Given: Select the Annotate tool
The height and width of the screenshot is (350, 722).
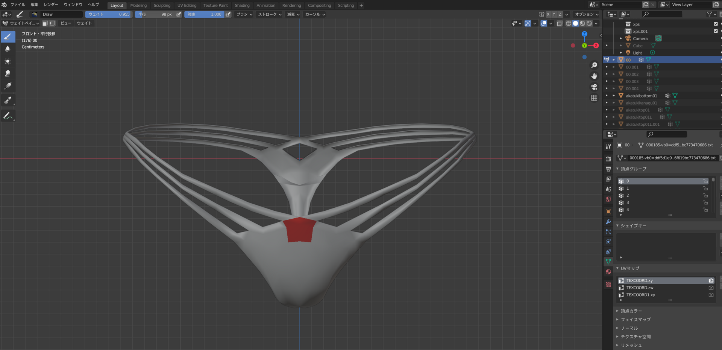Looking at the screenshot, I should tap(8, 116).
